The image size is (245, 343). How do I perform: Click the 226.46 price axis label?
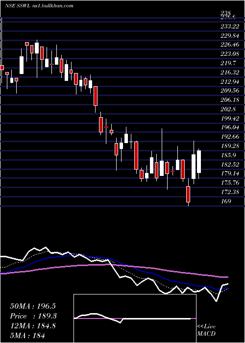(x=230, y=45)
